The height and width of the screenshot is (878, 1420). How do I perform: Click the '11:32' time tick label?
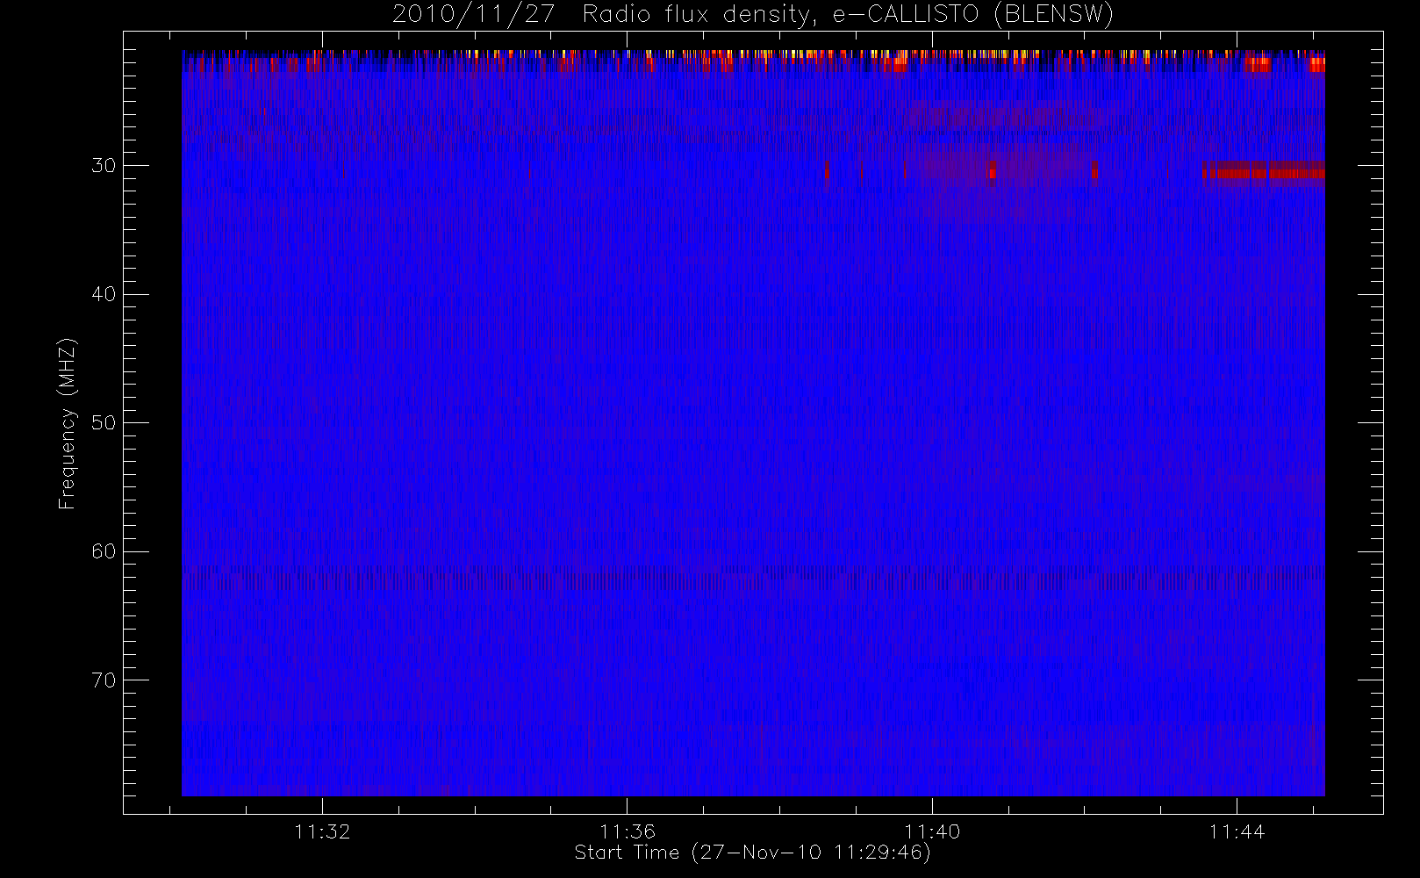pyautogui.click(x=322, y=831)
